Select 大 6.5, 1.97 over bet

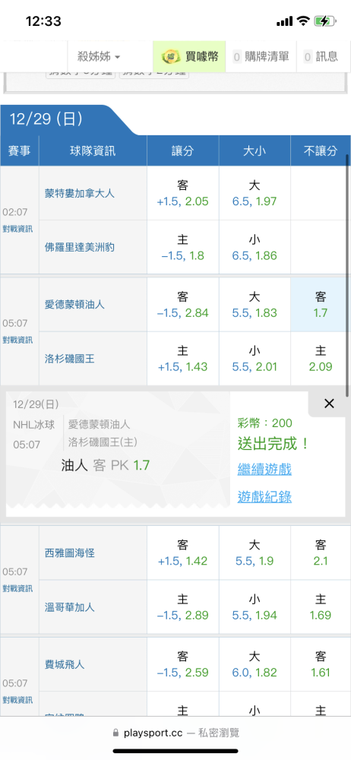[x=255, y=193]
